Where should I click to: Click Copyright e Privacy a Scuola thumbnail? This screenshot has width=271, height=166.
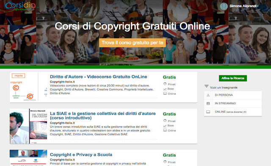tap(28, 158)
